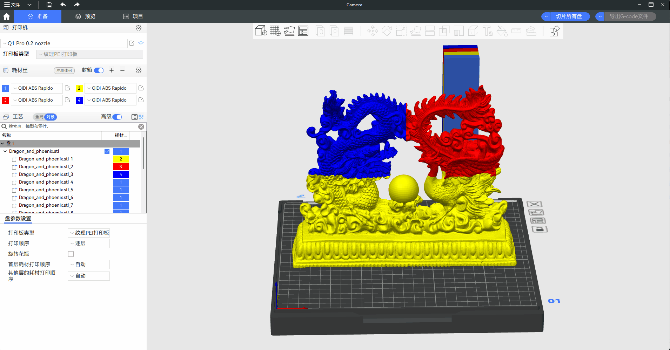Add a new plate via toolbar

click(275, 31)
